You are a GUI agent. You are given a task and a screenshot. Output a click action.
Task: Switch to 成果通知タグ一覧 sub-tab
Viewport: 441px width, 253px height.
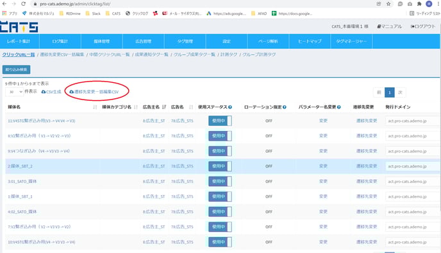151,55
